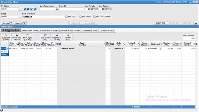Click search icon in Montant Remise column header
The height and width of the screenshot is (112, 199).
[194, 44]
